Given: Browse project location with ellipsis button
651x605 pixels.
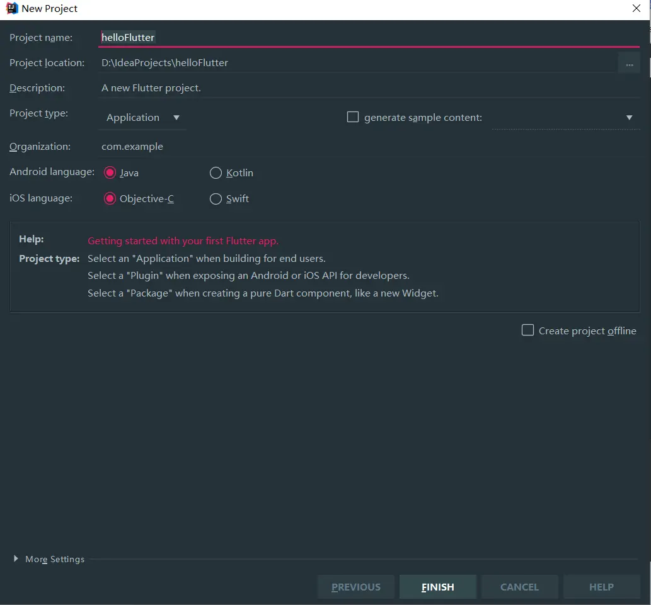Looking at the screenshot, I should click(x=630, y=64).
